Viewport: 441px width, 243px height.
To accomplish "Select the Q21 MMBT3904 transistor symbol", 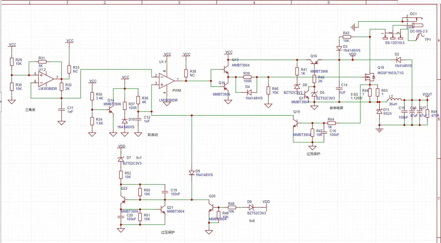I will click(163, 210).
